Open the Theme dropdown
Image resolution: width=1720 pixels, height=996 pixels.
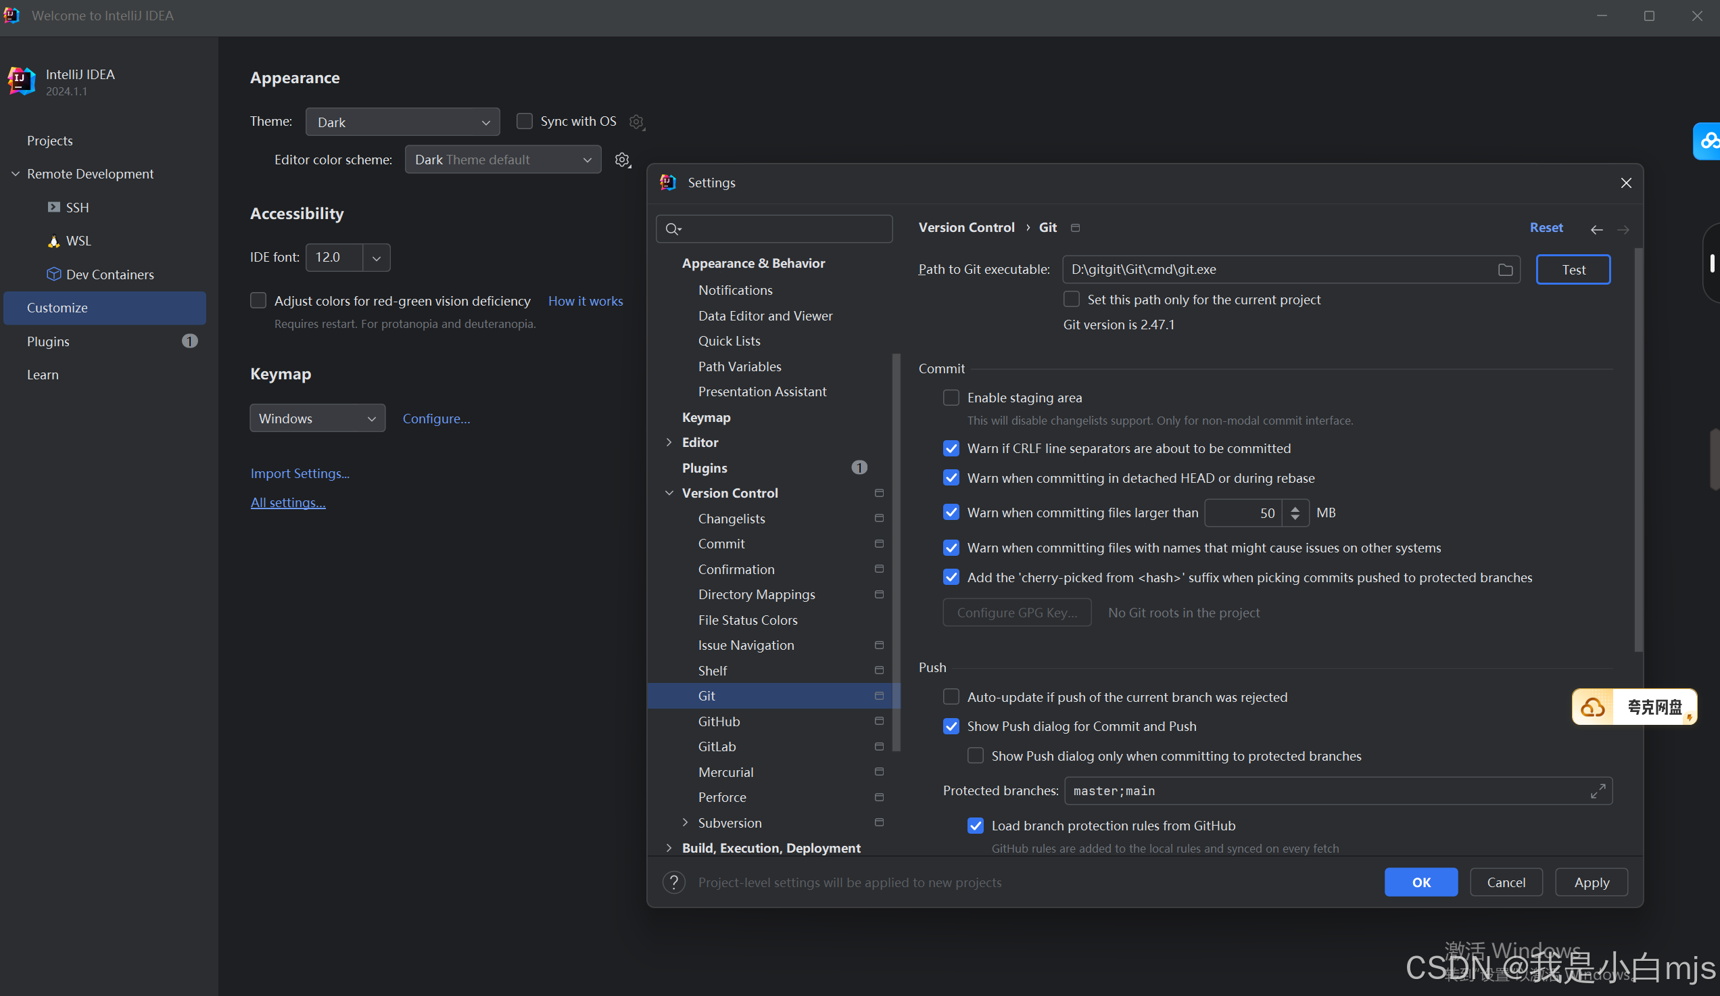pyautogui.click(x=402, y=122)
